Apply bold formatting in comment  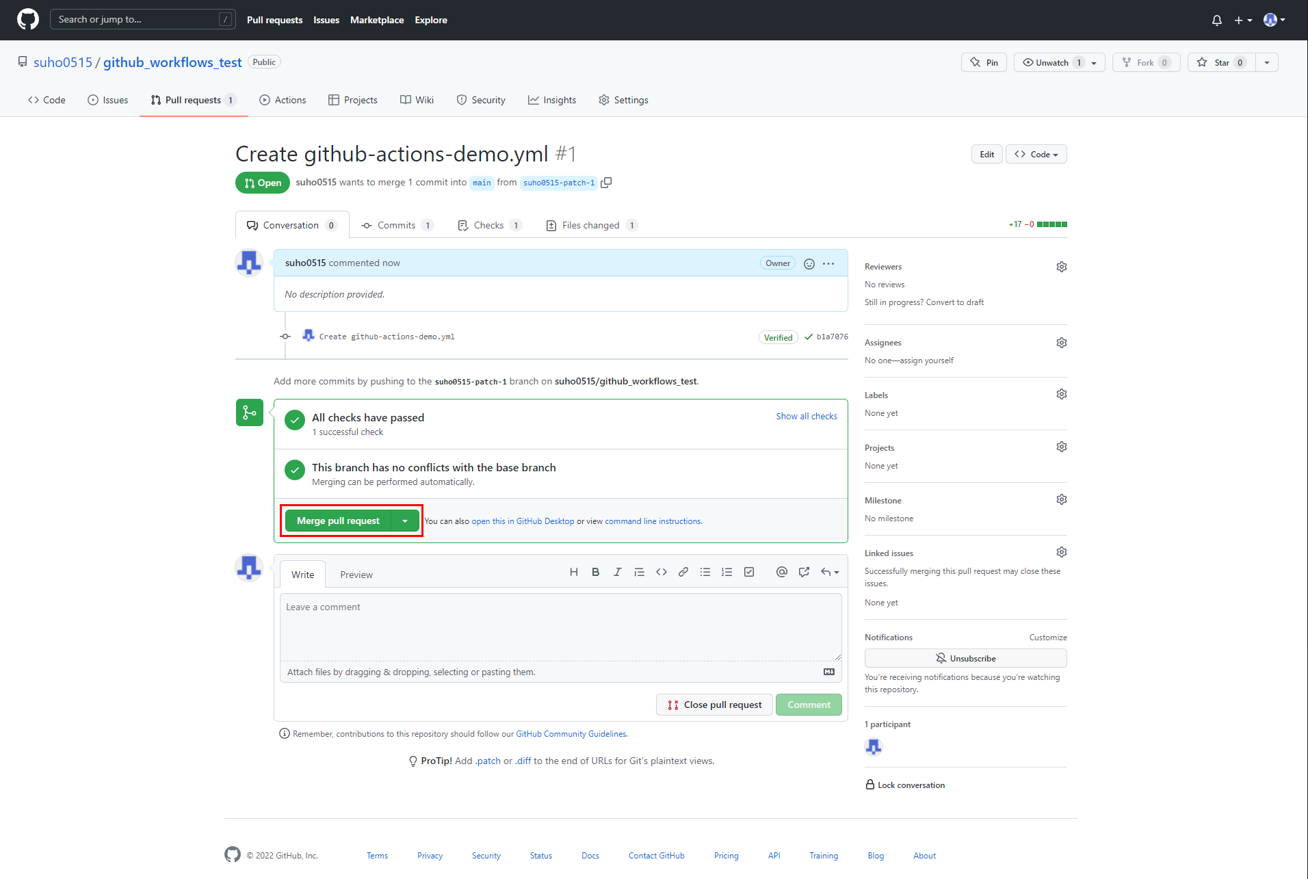coord(596,572)
